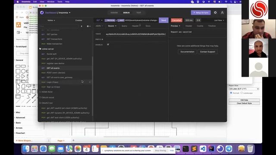Switch to the DESIGN tab
The width and height of the screenshot is (276, 155).
pos(114,12)
